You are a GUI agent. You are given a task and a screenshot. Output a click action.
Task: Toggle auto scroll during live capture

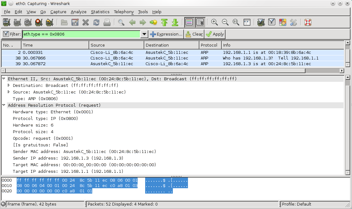pyautogui.click(x=200, y=22)
